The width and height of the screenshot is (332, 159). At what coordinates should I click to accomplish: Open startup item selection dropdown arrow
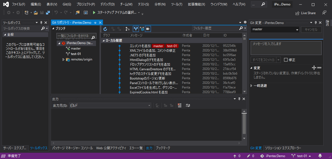[x=139, y=13]
